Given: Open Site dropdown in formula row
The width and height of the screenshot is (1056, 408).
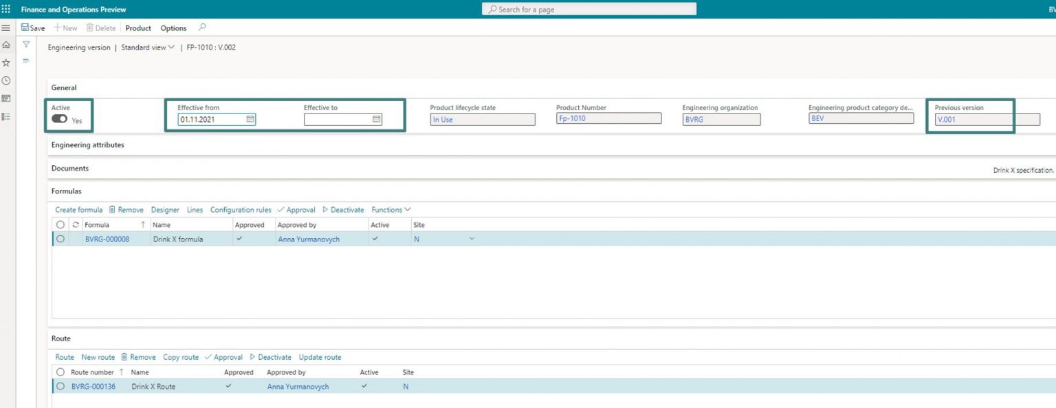Looking at the screenshot, I should (x=472, y=239).
